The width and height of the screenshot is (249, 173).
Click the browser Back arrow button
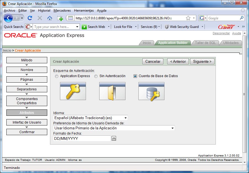8,18
